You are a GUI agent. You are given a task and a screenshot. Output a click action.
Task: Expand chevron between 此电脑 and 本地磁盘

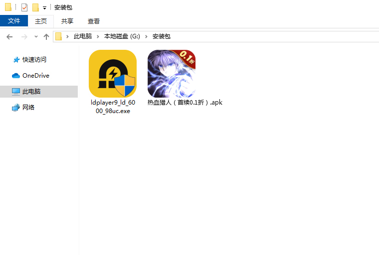coord(99,36)
